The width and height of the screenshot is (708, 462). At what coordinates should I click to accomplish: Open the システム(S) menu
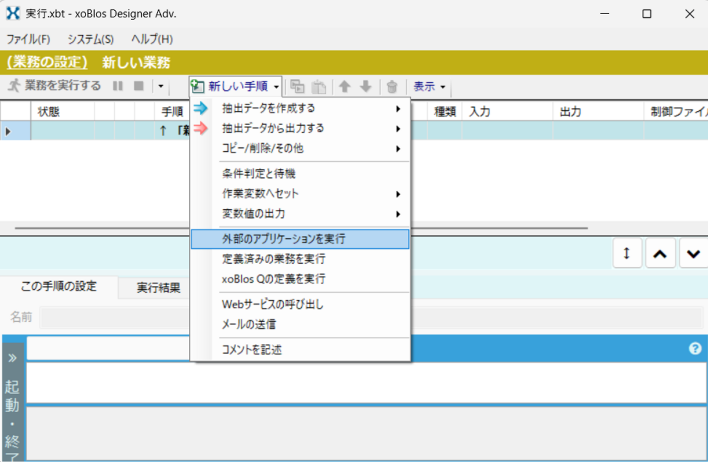point(90,39)
